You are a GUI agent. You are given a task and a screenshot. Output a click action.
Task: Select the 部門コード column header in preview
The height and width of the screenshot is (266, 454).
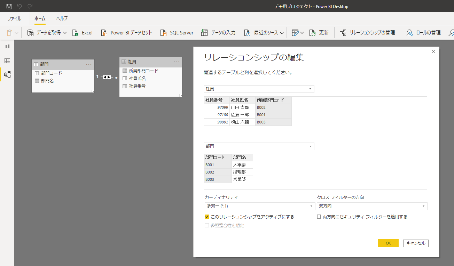pos(218,158)
